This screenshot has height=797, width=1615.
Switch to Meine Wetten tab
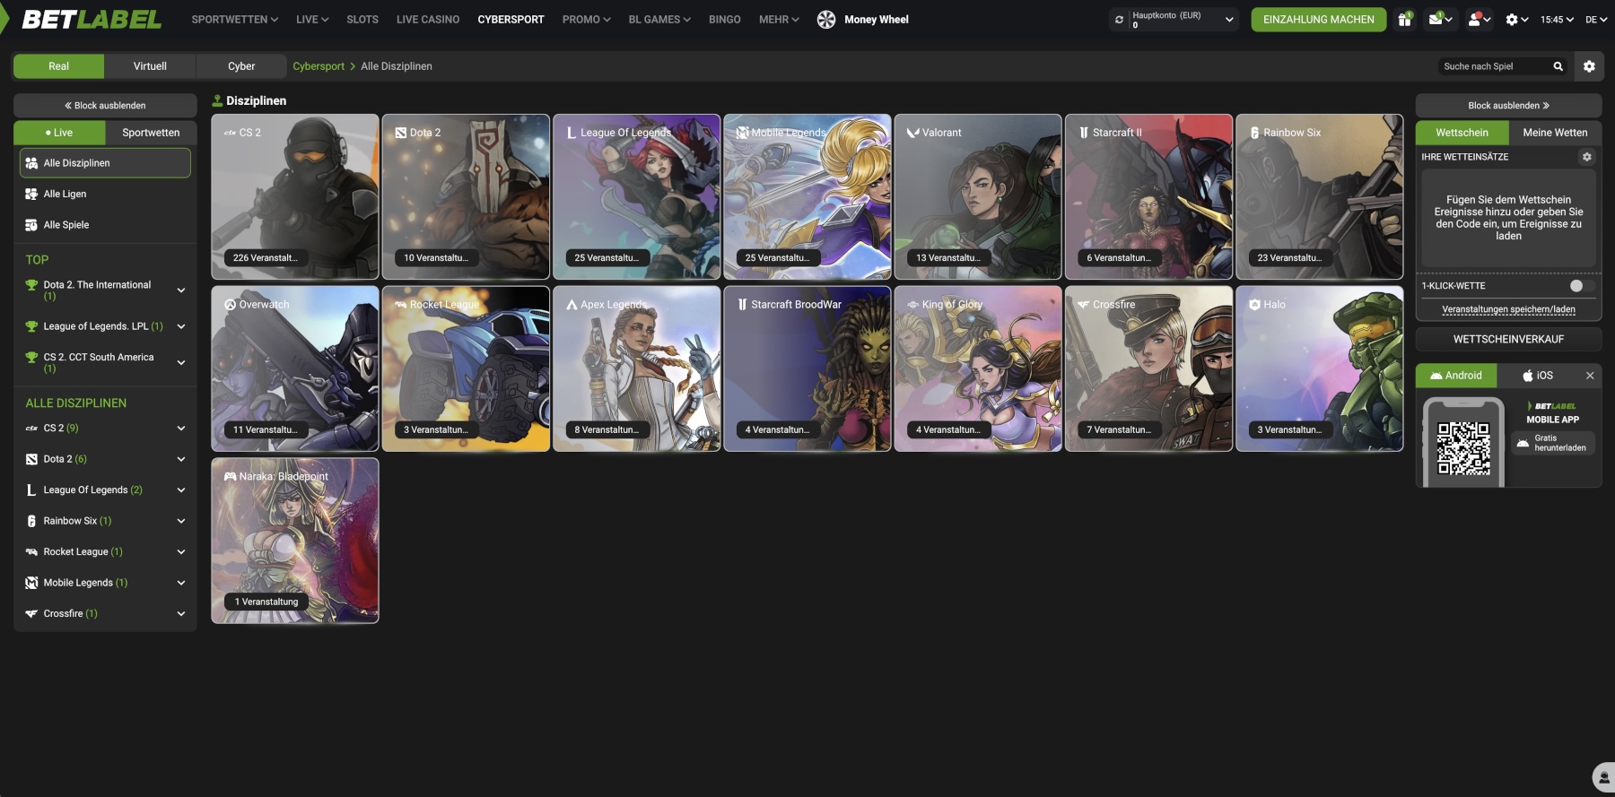pos(1555,133)
